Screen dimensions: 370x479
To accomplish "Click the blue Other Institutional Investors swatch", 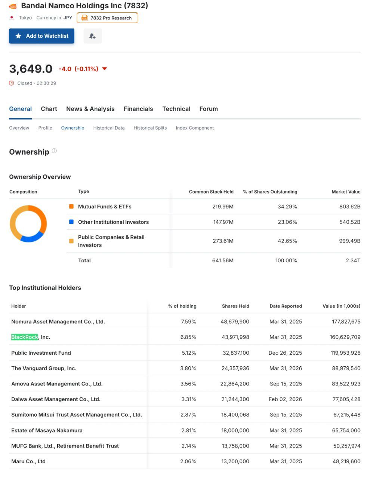I will pyautogui.click(x=71, y=222).
